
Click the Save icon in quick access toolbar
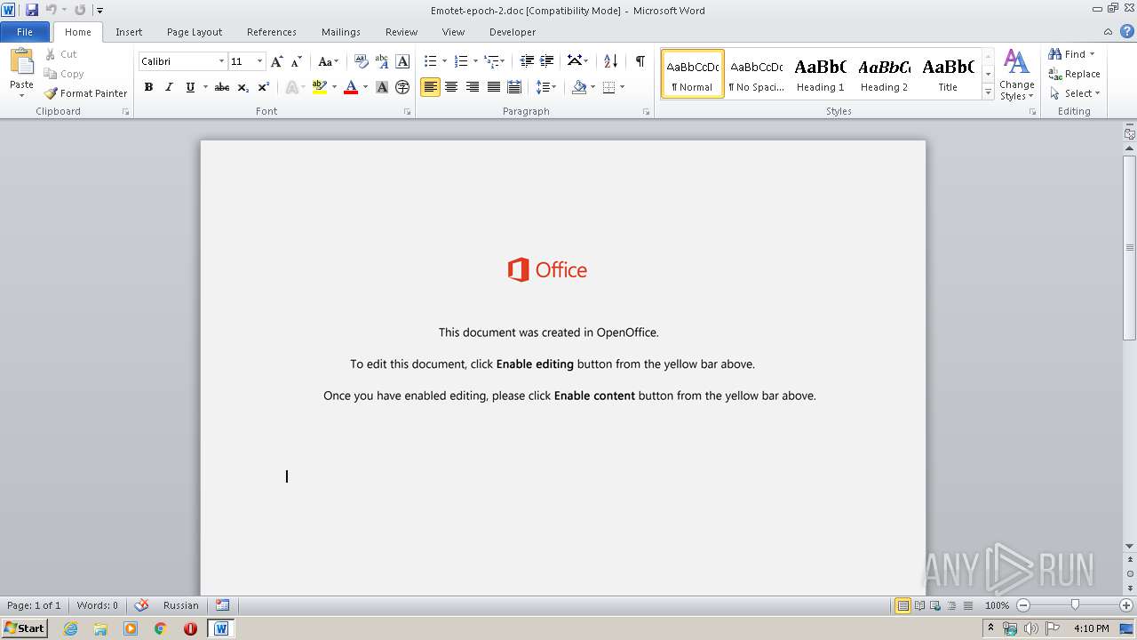[32, 10]
